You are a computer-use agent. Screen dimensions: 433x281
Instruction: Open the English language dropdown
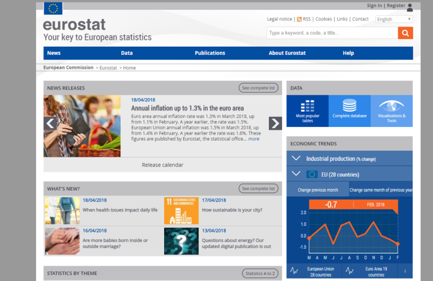394,19
